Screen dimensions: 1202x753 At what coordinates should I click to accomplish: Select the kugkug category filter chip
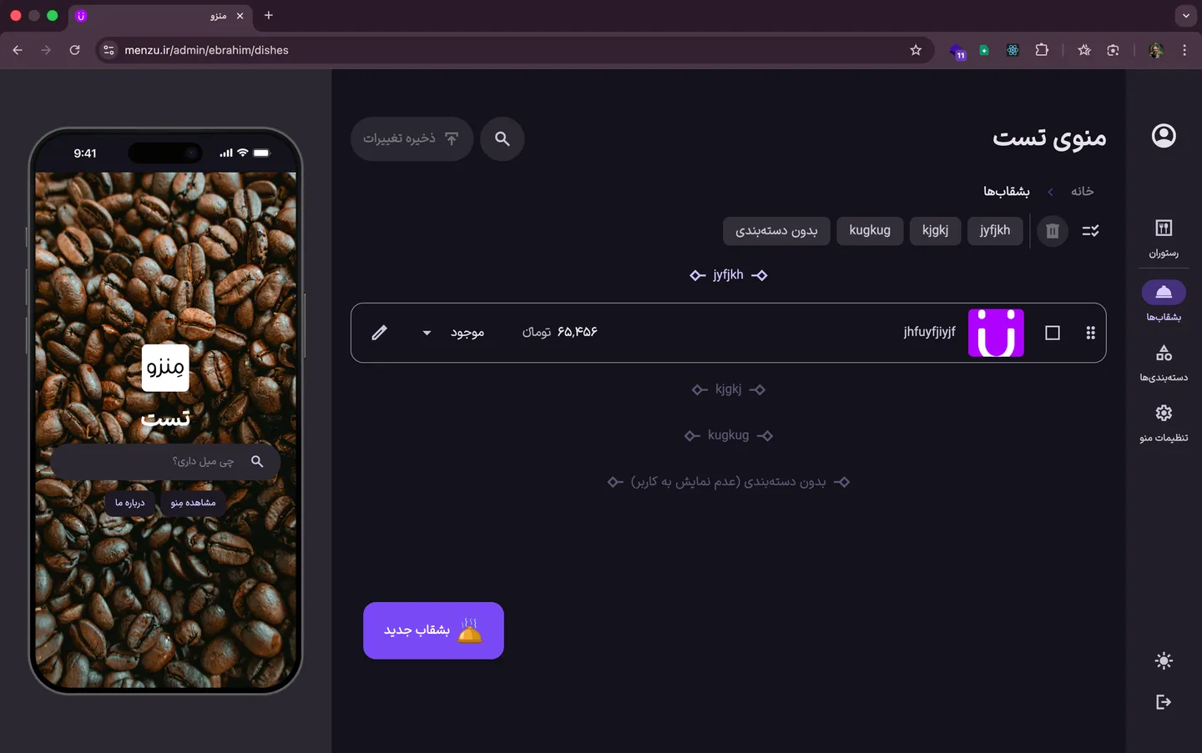point(870,231)
